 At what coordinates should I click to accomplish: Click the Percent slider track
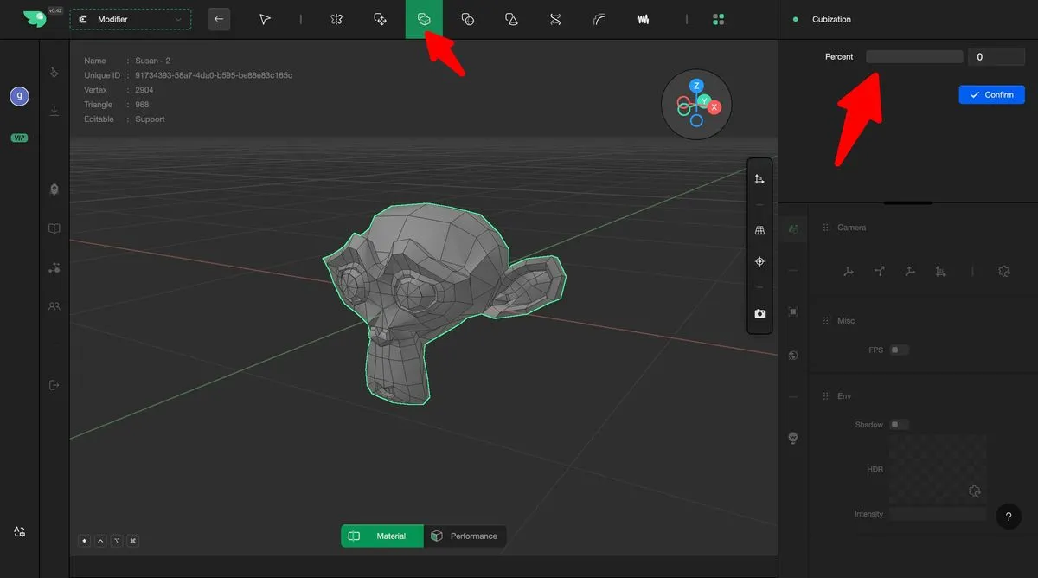(913, 57)
